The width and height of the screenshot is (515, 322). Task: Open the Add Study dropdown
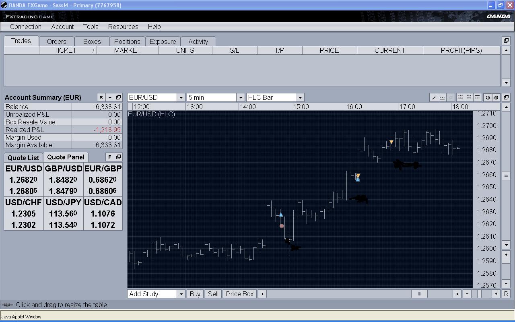pyautogui.click(x=181, y=294)
